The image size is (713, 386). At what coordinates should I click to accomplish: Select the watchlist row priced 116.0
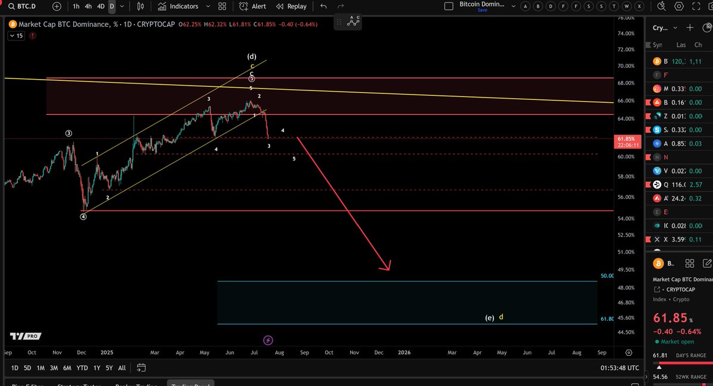(x=679, y=184)
